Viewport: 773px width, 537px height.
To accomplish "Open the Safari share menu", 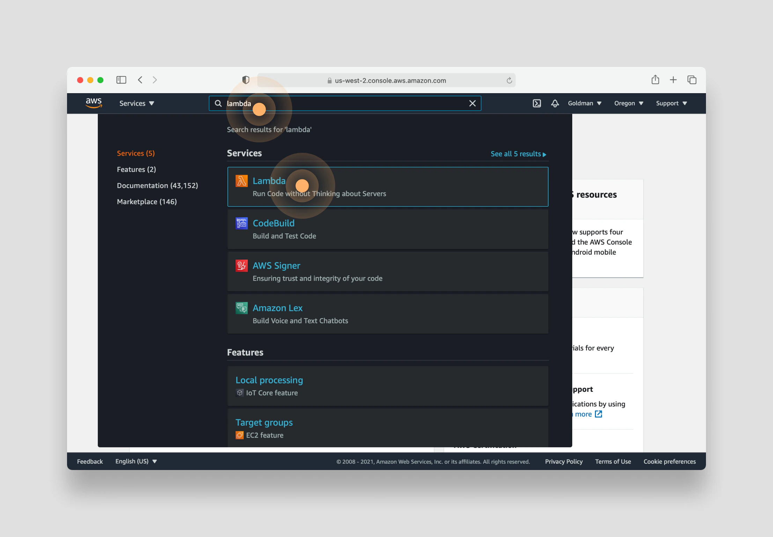I will [655, 80].
